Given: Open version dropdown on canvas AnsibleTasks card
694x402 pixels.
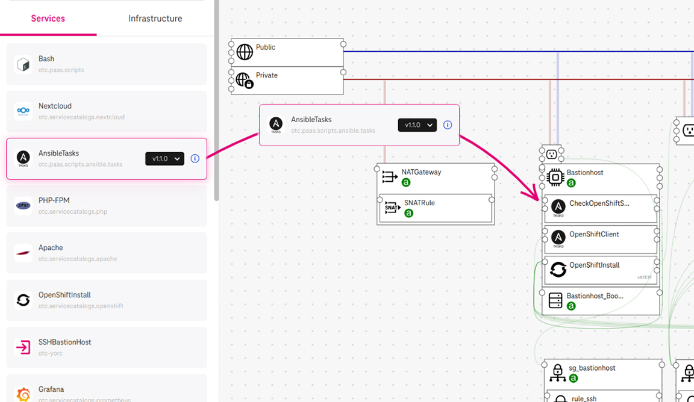Looking at the screenshot, I should [x=417, y=125].
